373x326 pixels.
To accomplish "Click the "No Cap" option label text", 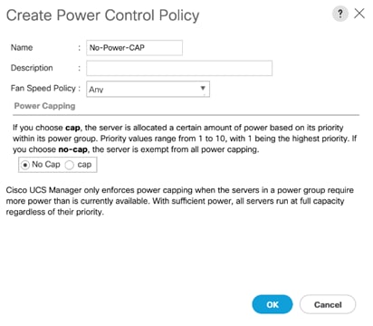I will [x=46, y=164].
